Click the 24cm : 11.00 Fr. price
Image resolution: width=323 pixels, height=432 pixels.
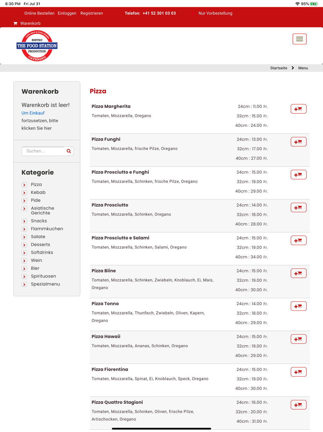(253, 107)
